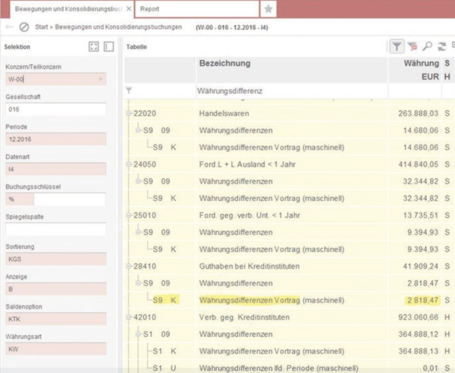Click the small funnel in filter row
Screen dimensions: 455x373
pyautogui.click(x=129, y=90)
